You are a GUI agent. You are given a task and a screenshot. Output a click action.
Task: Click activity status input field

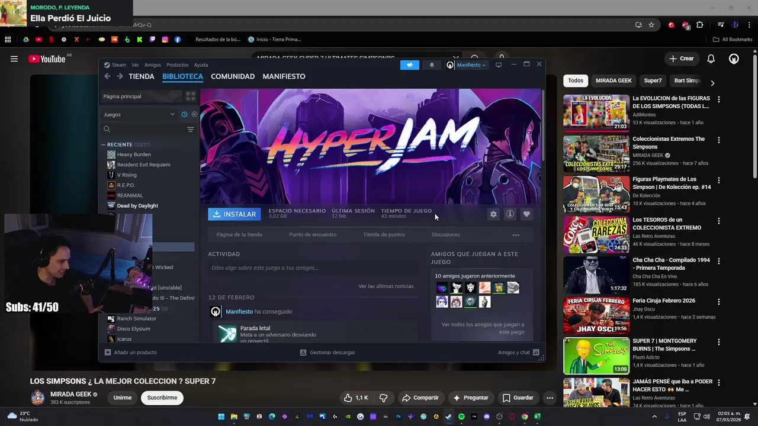tap(313, 268)
